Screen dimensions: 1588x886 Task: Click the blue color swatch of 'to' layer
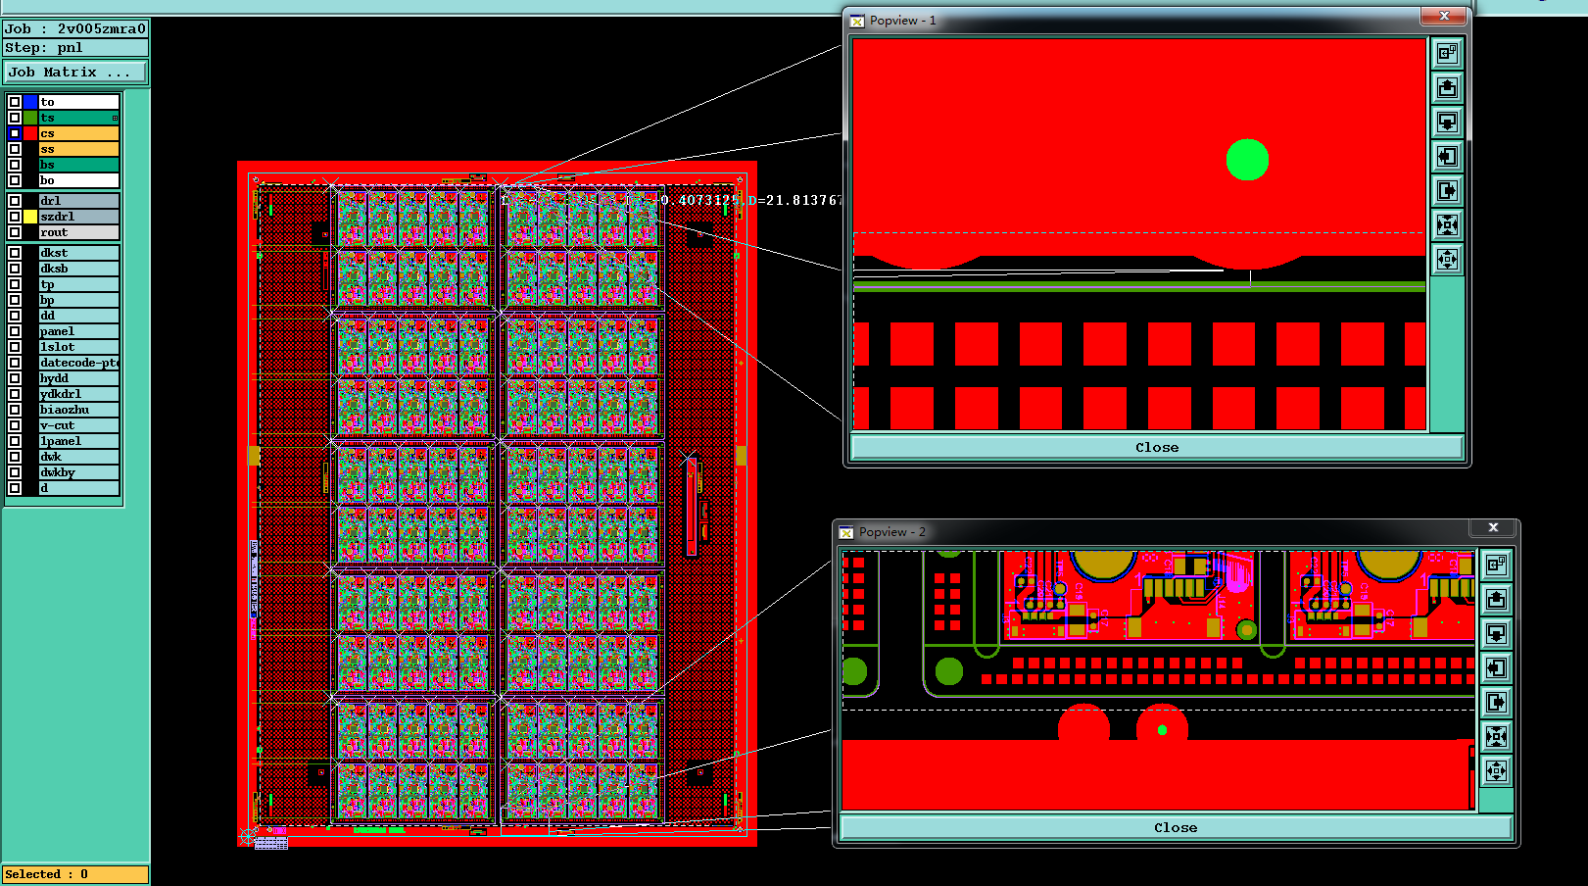30,102
